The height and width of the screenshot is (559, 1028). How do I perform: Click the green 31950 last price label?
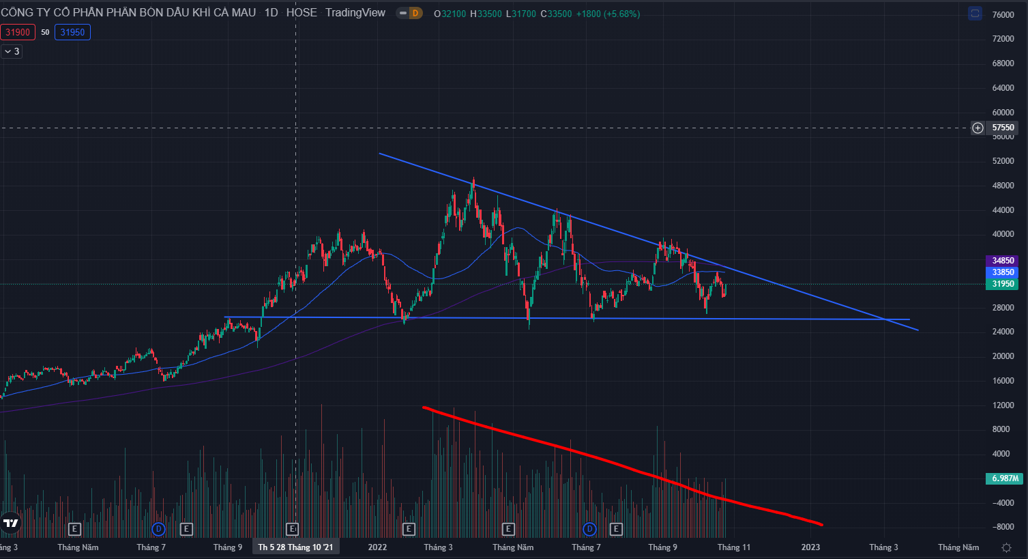pyautogui.click(x=1002, y=284)
